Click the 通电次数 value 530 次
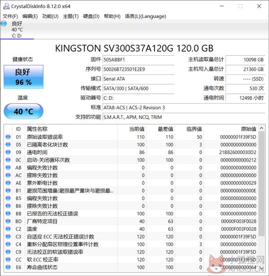 click(x=245, y=88)
